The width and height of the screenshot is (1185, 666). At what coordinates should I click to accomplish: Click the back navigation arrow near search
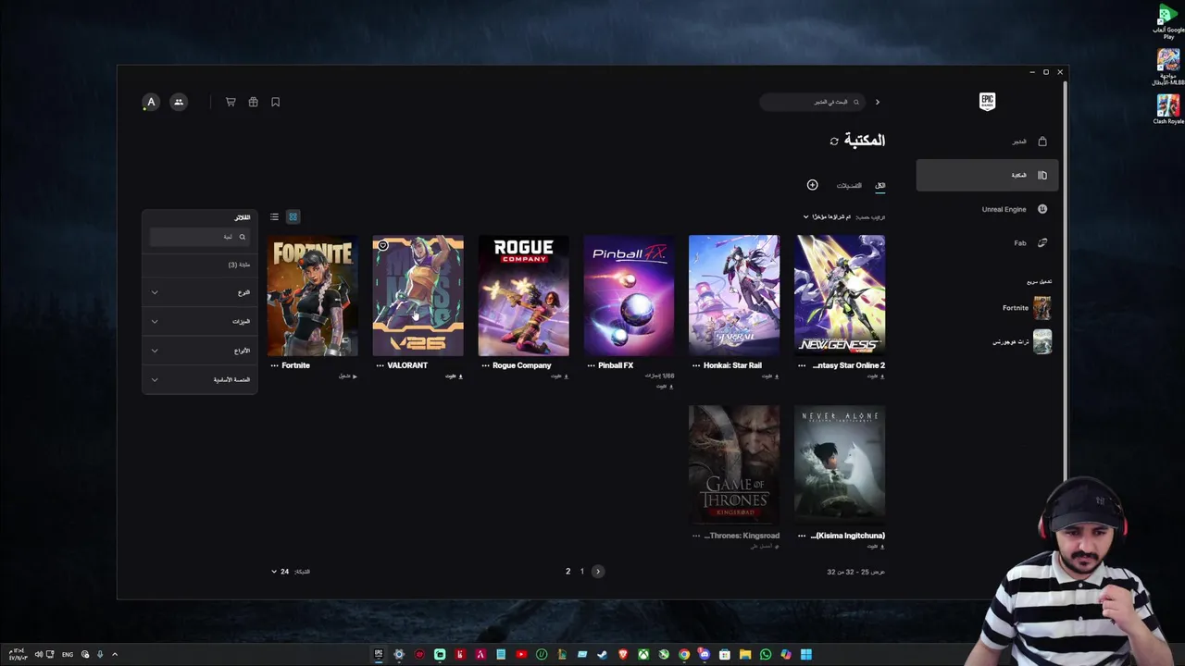coord(878,102)
